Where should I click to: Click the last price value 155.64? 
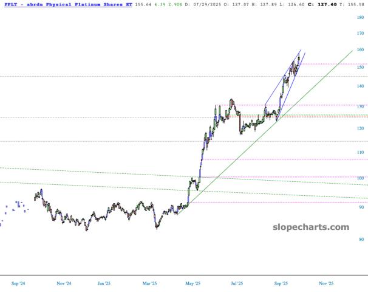click(x=143, y=4)
